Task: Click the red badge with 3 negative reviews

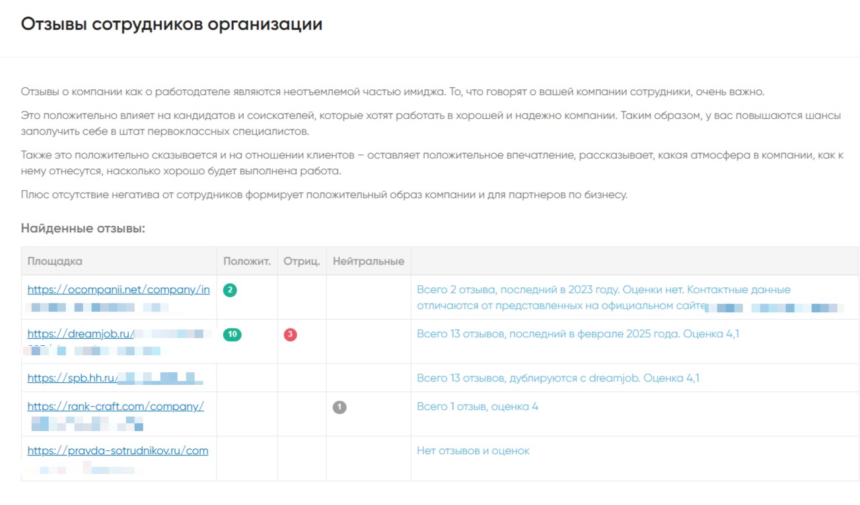Action: pyautogui.click(x=290, y=335)
